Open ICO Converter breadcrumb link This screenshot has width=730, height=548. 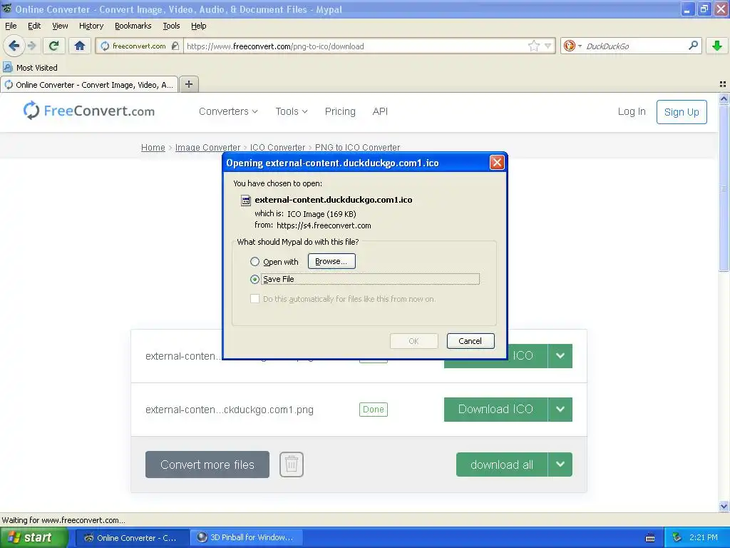[277, 147]
